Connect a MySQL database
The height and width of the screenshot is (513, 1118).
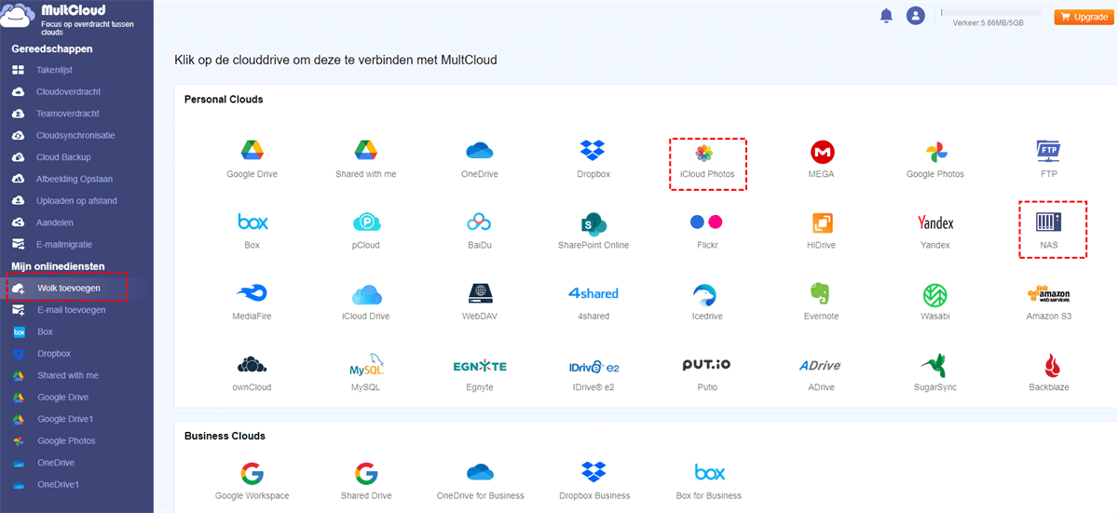pyautogui.click(x=365, y=364)
